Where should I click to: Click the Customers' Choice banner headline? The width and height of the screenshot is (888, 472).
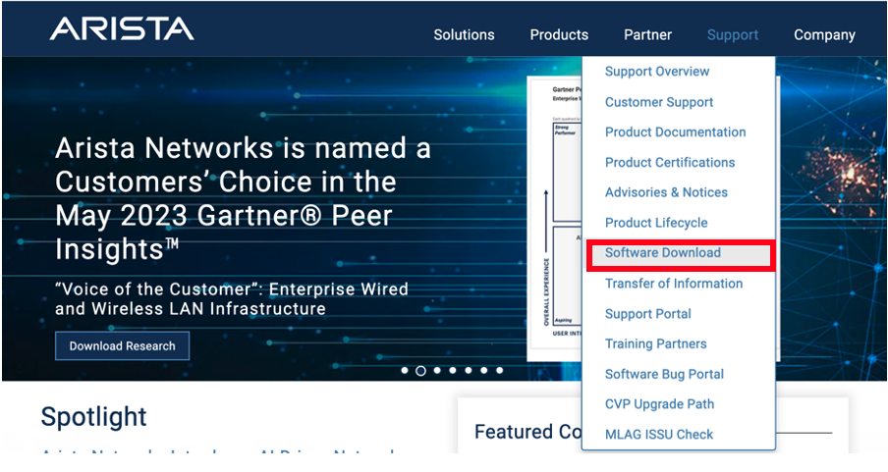point(243,198)
